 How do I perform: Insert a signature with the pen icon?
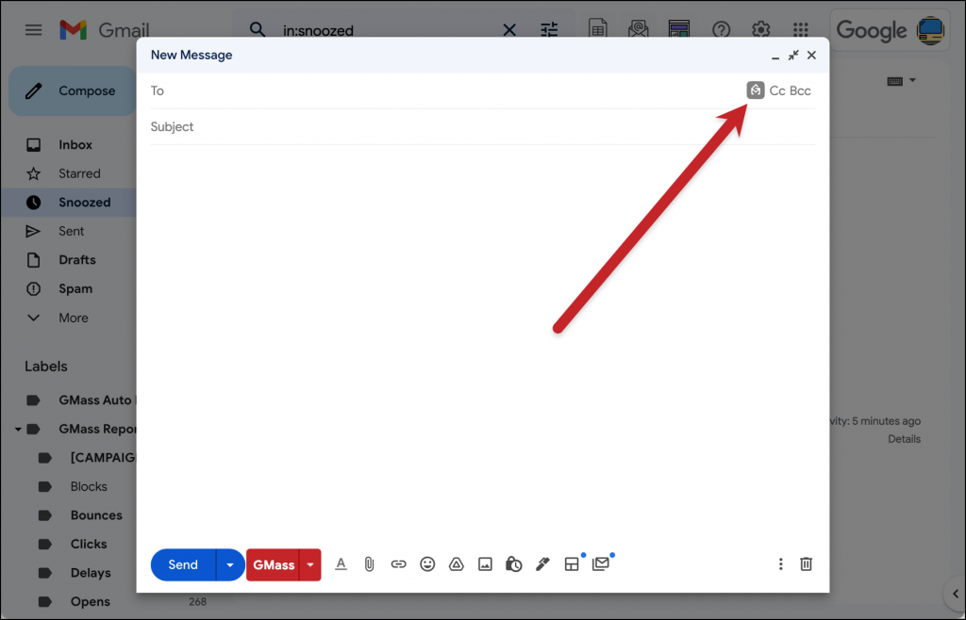point(542,563)
